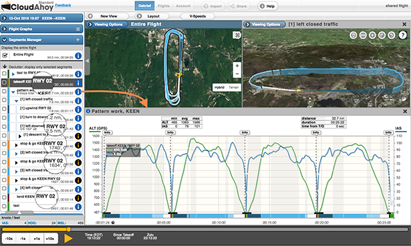Open info for the taxi to RWY segment
Viewport: 411px width, 246px height.
point(78,74)
